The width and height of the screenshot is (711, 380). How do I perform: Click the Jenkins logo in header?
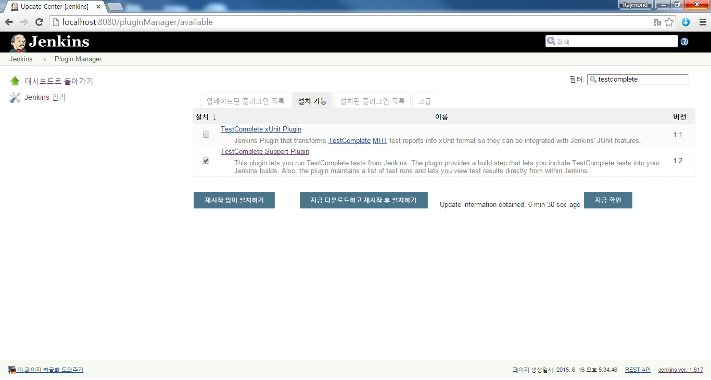(49, 42)
